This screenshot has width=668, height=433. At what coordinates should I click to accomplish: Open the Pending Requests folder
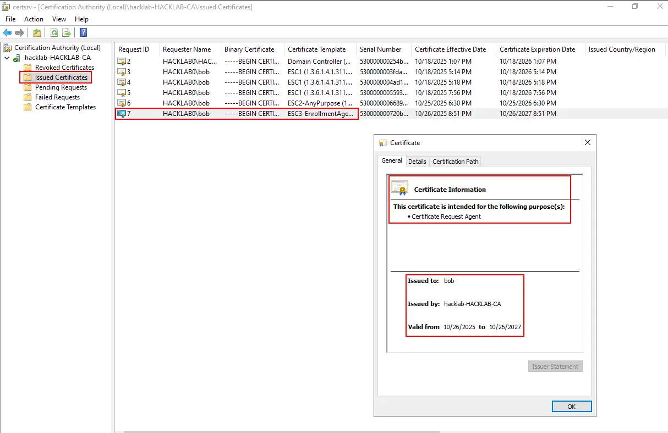pyautogui.click(x=61, y=87)
